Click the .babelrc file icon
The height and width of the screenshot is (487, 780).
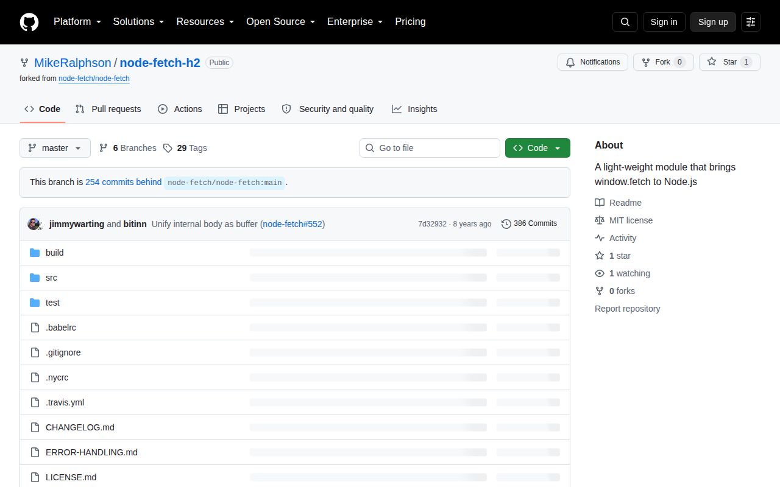[35, 328]
